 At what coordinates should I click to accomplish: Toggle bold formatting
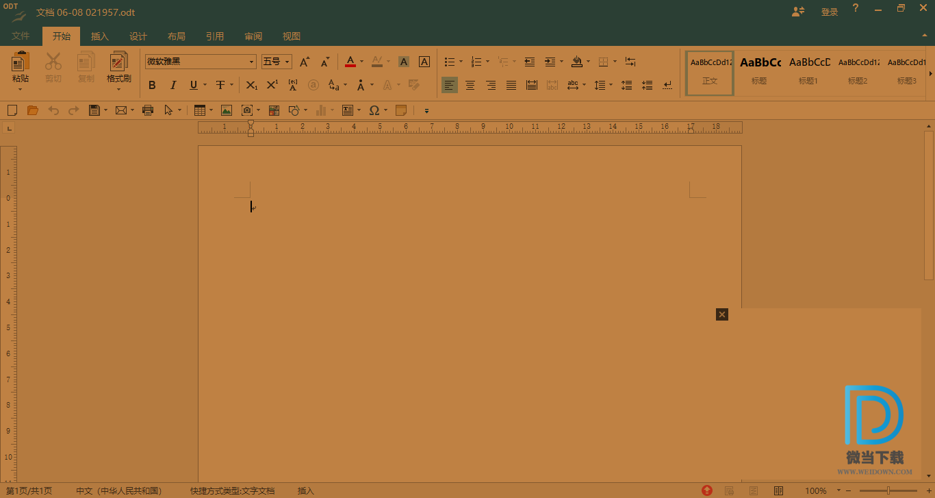click(152, 85)
